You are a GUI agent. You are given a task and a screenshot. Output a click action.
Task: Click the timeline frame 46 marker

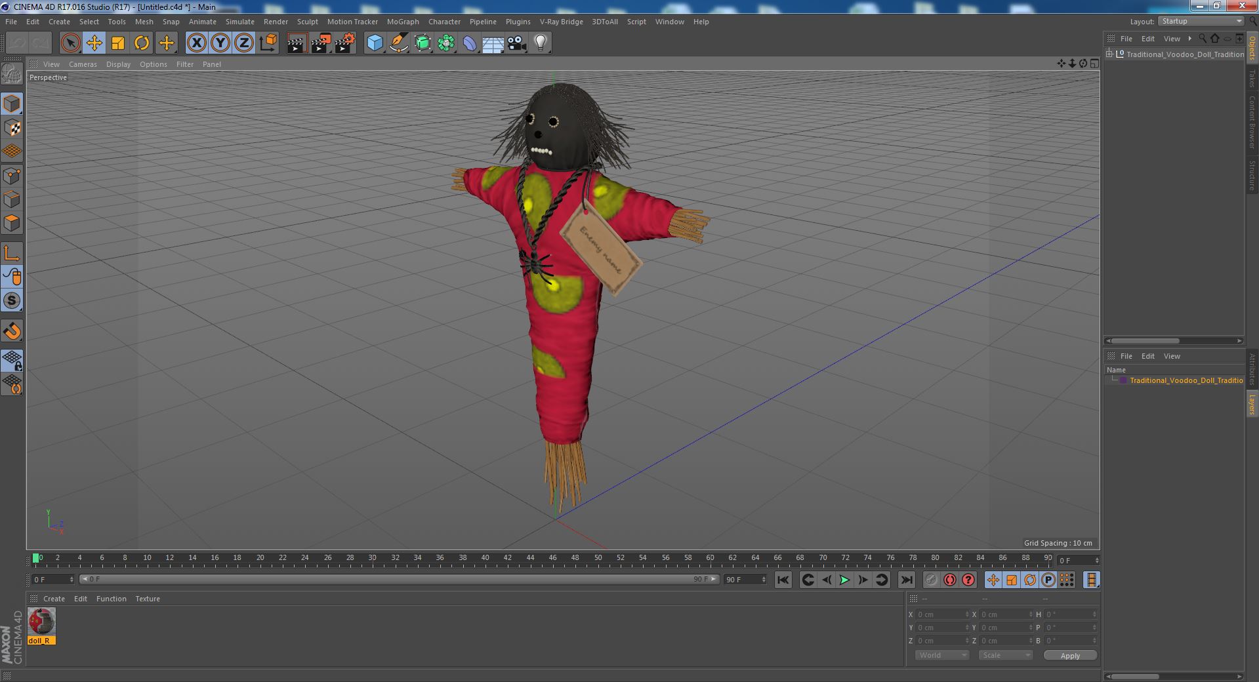pyautogui.click(x=552, y=558)
